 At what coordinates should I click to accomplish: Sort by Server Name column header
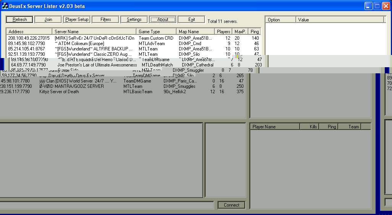94,31
